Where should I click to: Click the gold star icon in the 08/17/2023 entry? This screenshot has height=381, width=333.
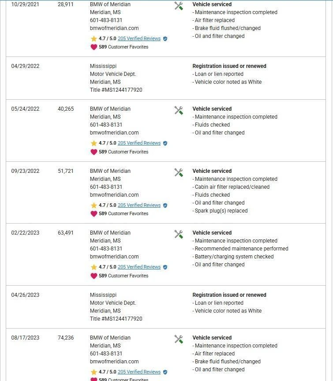click(x=94, y=372)
